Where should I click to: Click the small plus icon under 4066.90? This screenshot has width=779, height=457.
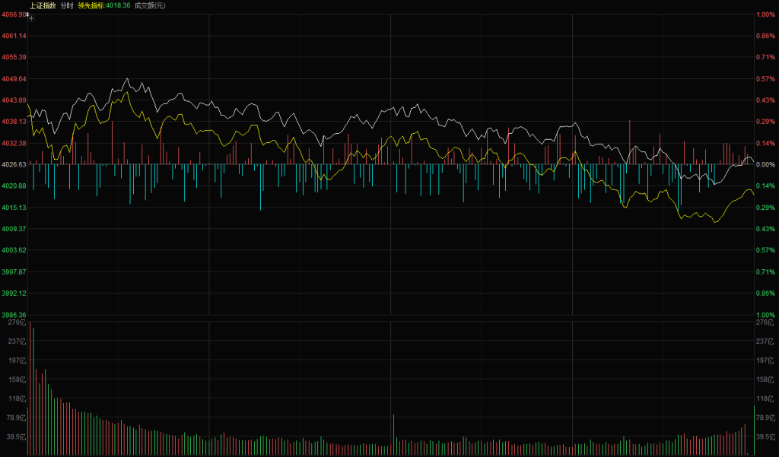point(31,18)
